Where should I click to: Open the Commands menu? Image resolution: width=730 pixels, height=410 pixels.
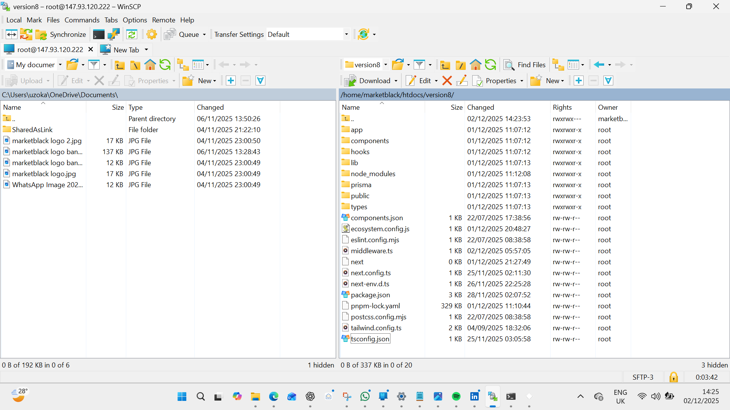tap(82, 20)
